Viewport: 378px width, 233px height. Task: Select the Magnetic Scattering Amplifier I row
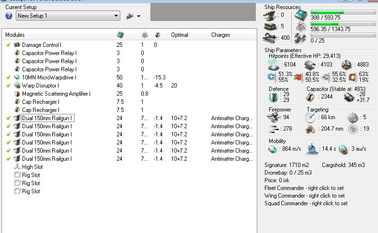point(129,94)
